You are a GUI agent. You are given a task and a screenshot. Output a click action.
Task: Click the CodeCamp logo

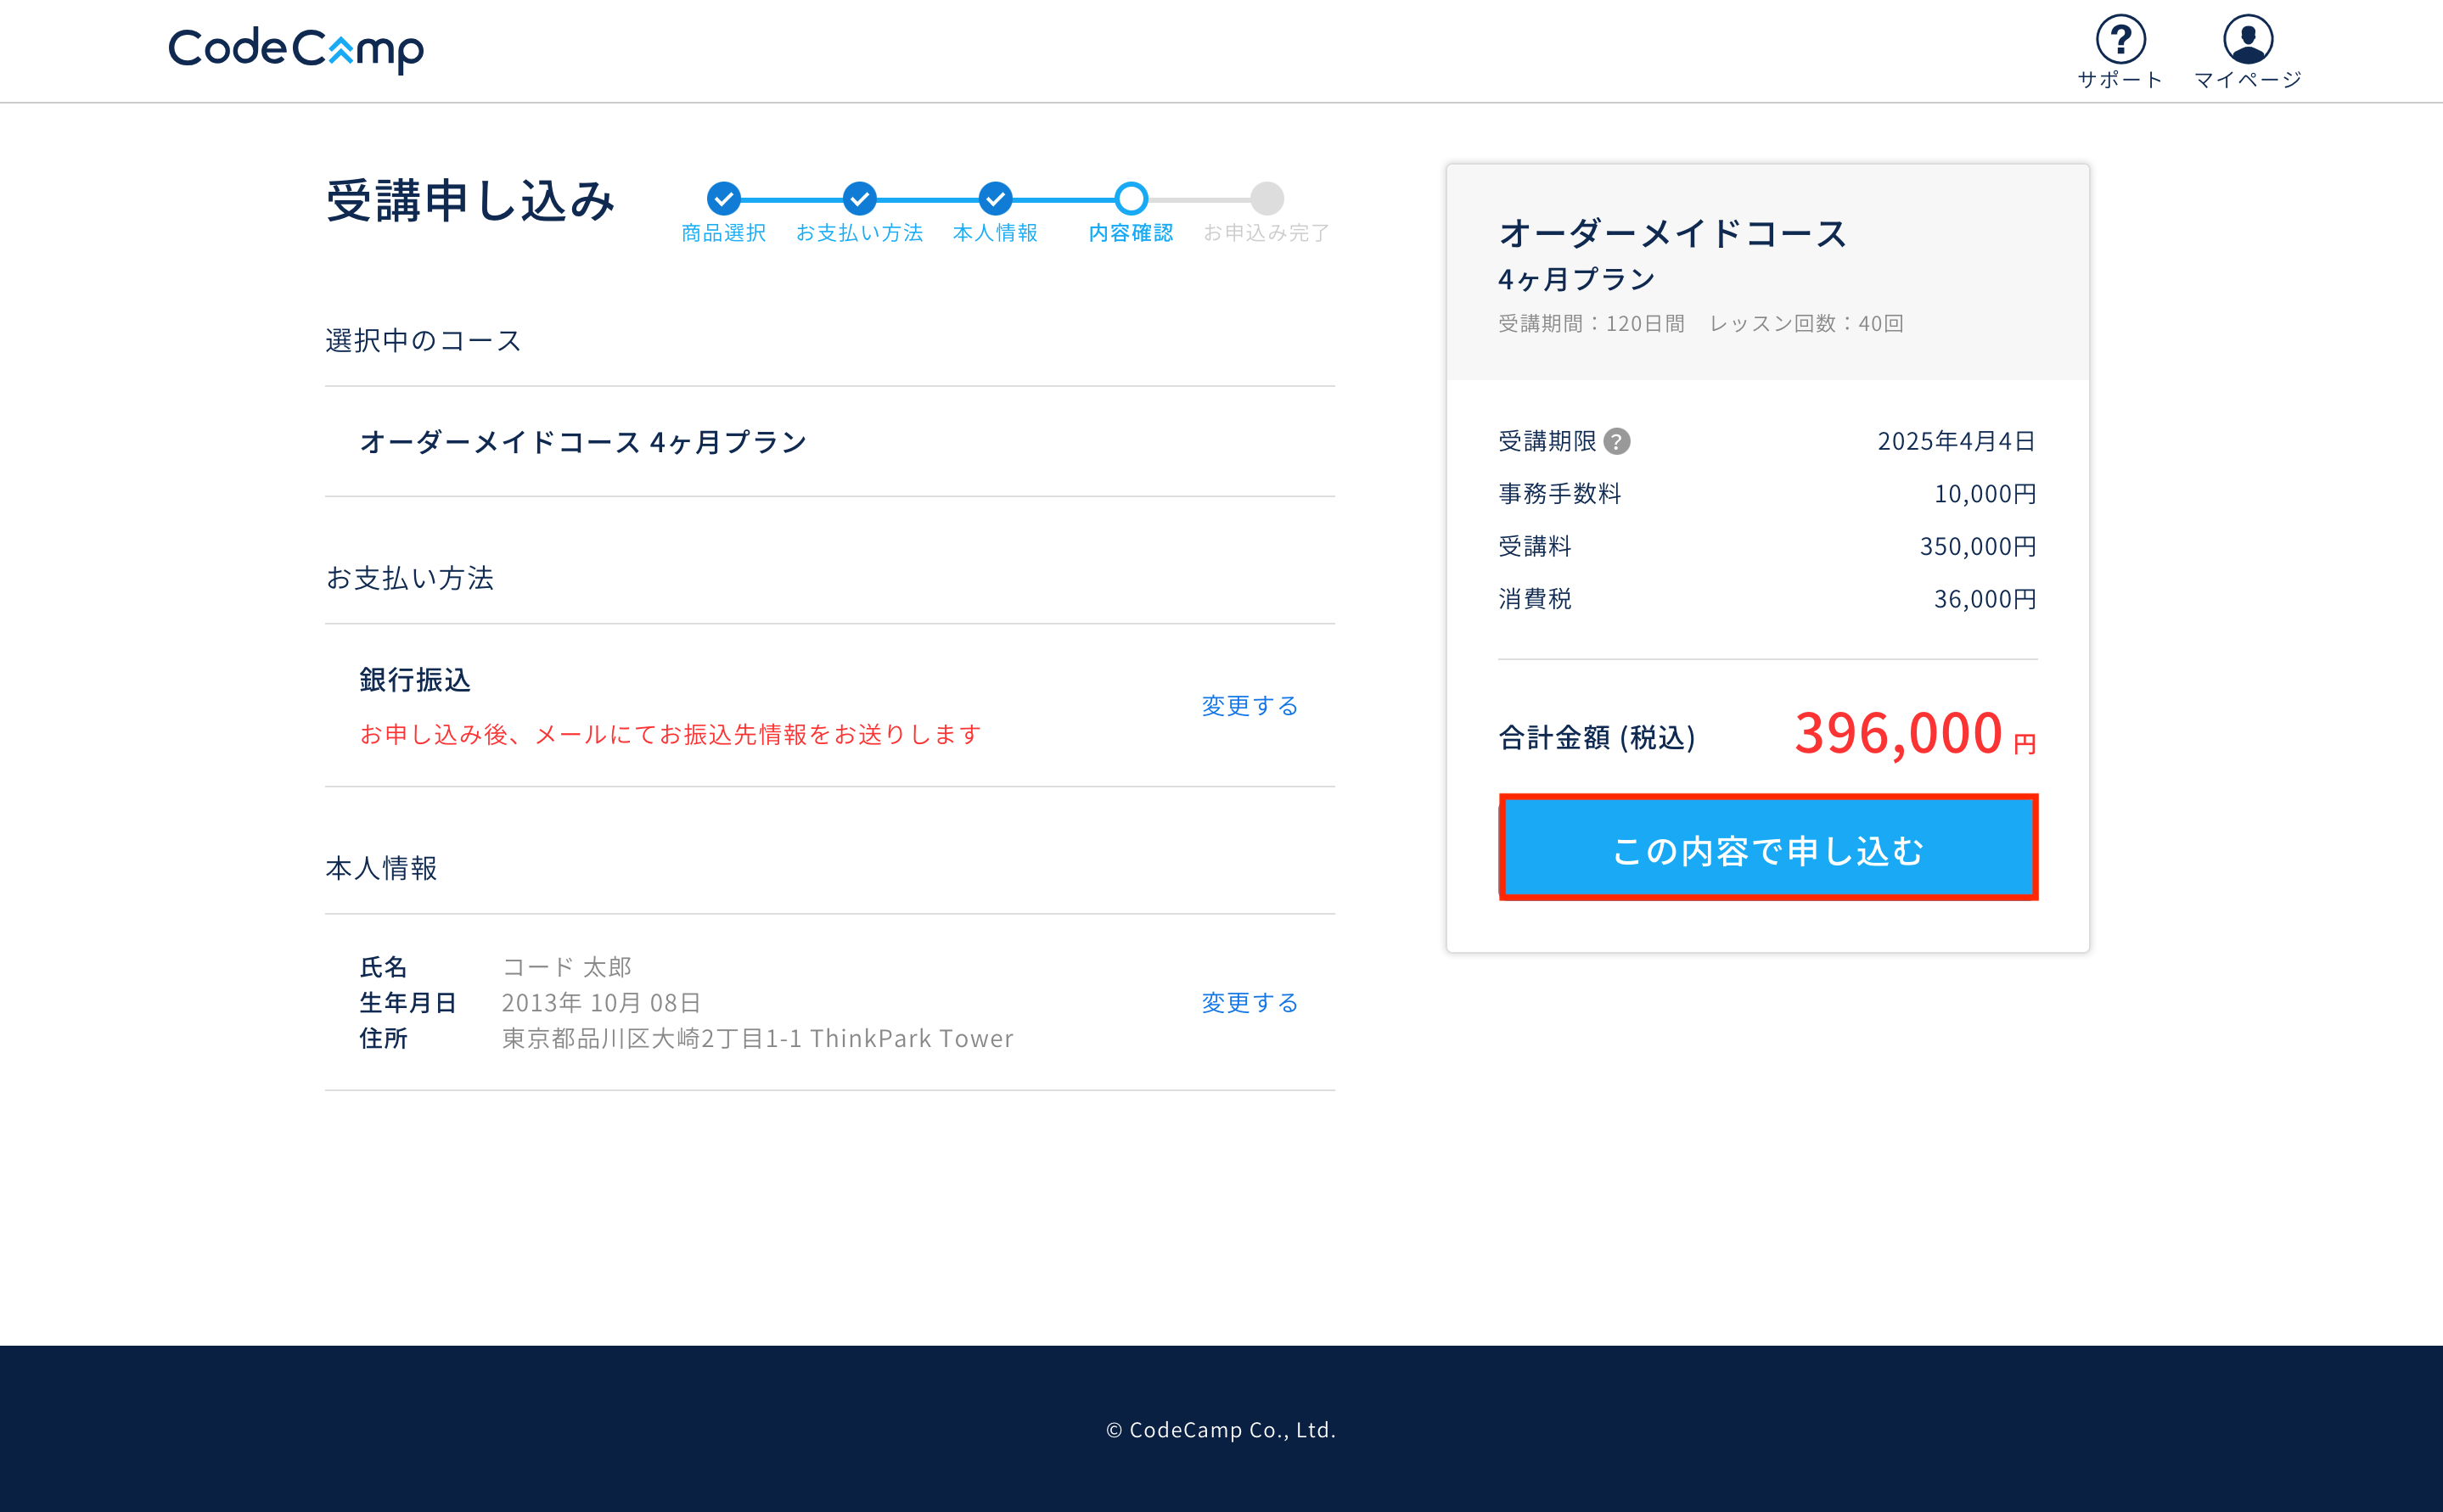(x=296, y=49)
